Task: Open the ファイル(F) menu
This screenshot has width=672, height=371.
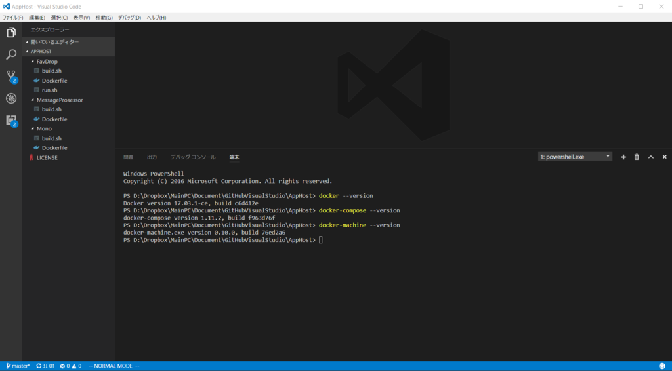Action: pyautogui.click(x=13, y=18)
